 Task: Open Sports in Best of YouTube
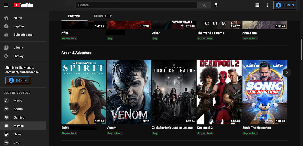click(x=23, y=109)
